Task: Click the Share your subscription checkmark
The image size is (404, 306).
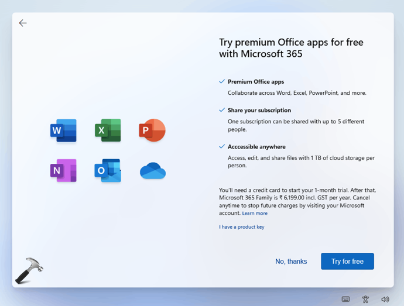Action: tap(222, 110)
